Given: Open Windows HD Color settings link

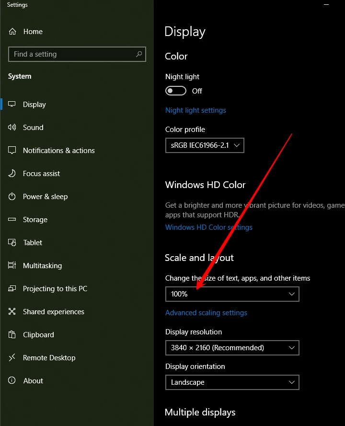Looking at the screenshot, I should pyautogui.click(x=209, y=227).
